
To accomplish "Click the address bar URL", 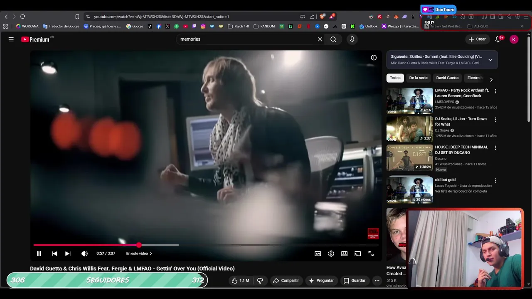I will pos(161,17).
